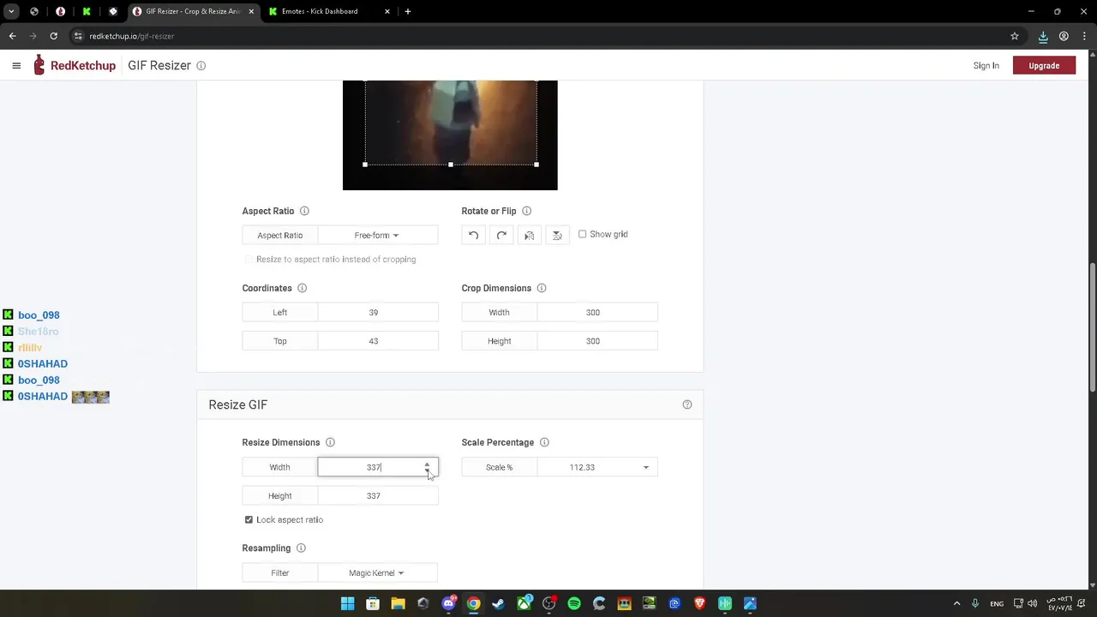Reload the page

(x=53, y=36)
